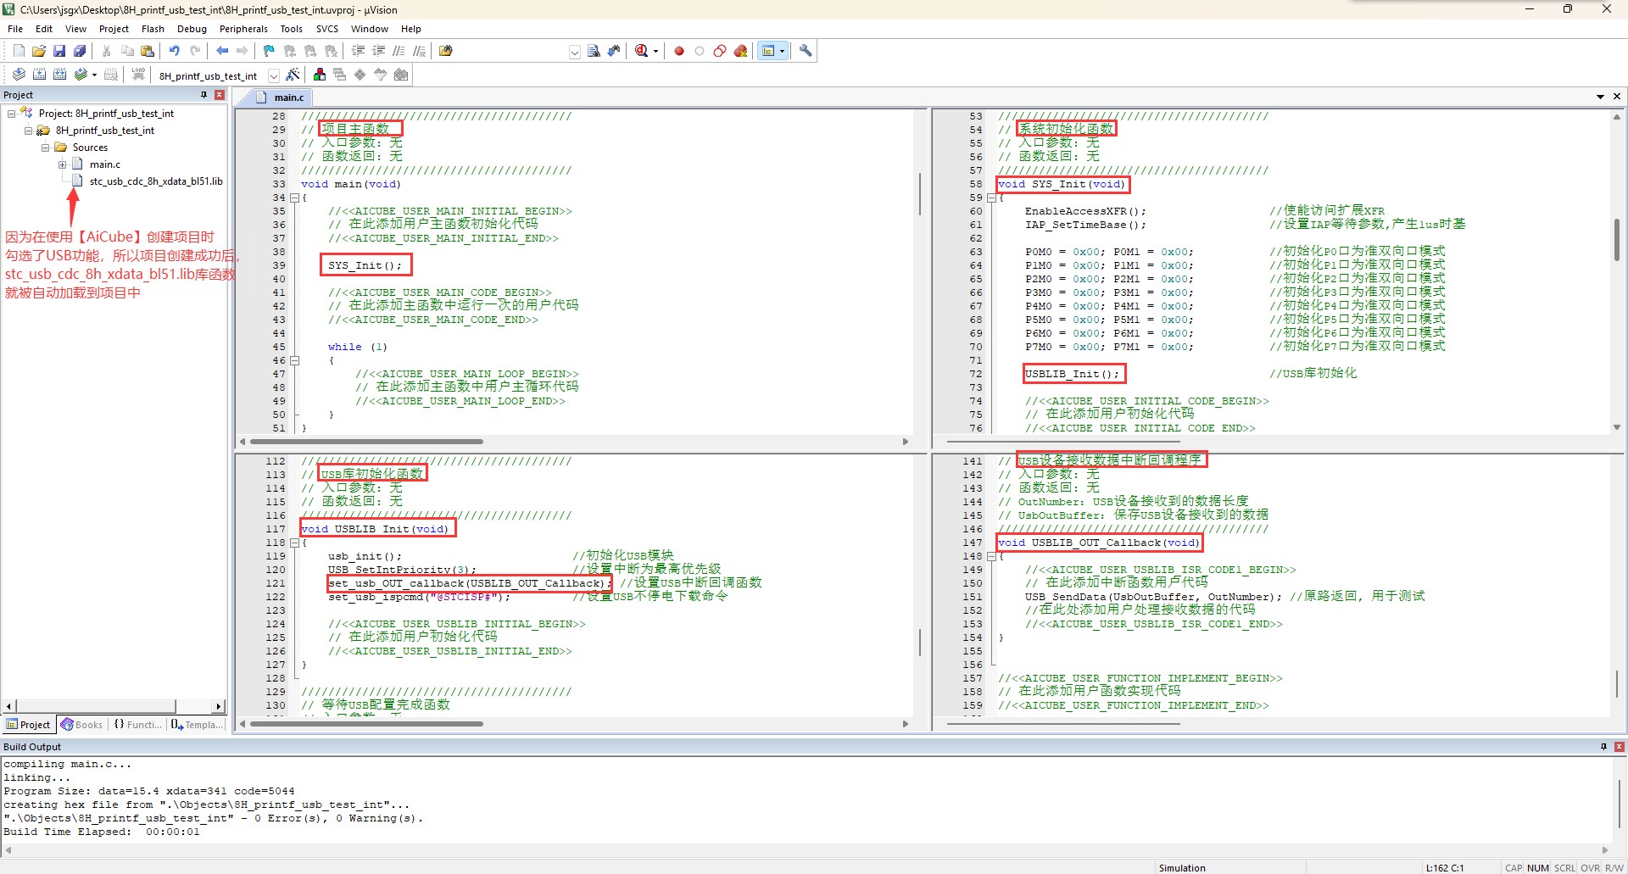The width and height of the screenshot is (1628, 874).
Task: Click the Open file folder icon
Action: pos(39,51)
